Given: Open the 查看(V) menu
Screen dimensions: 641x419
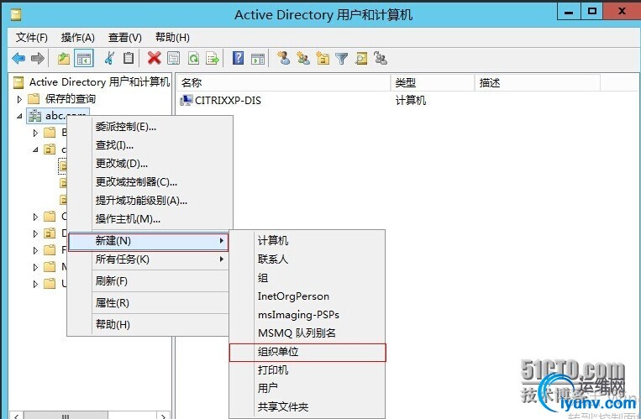Looking at the screenshot, I should coord(124,38).
